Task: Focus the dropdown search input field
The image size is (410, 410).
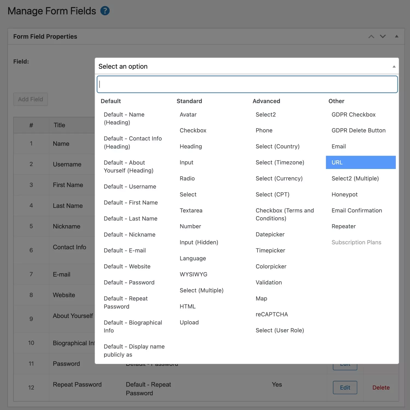Action: click(247, 84)
